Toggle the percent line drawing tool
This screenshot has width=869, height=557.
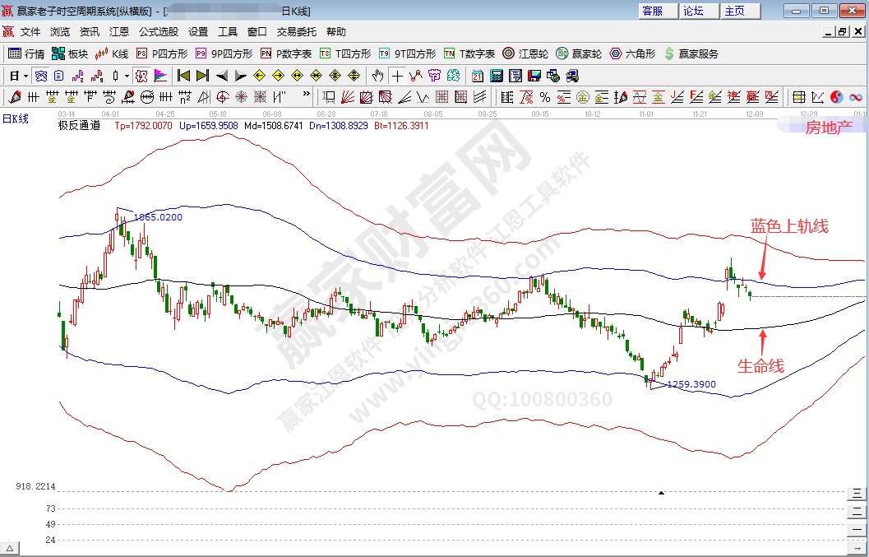(x=545, y=97)
